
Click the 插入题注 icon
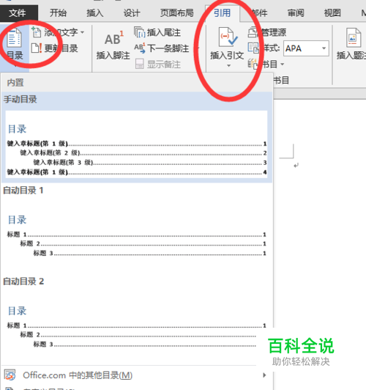353,38
